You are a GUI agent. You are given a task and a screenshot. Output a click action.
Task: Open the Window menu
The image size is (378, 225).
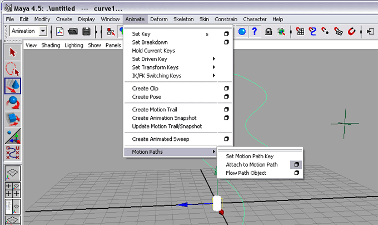coord(110,19)
